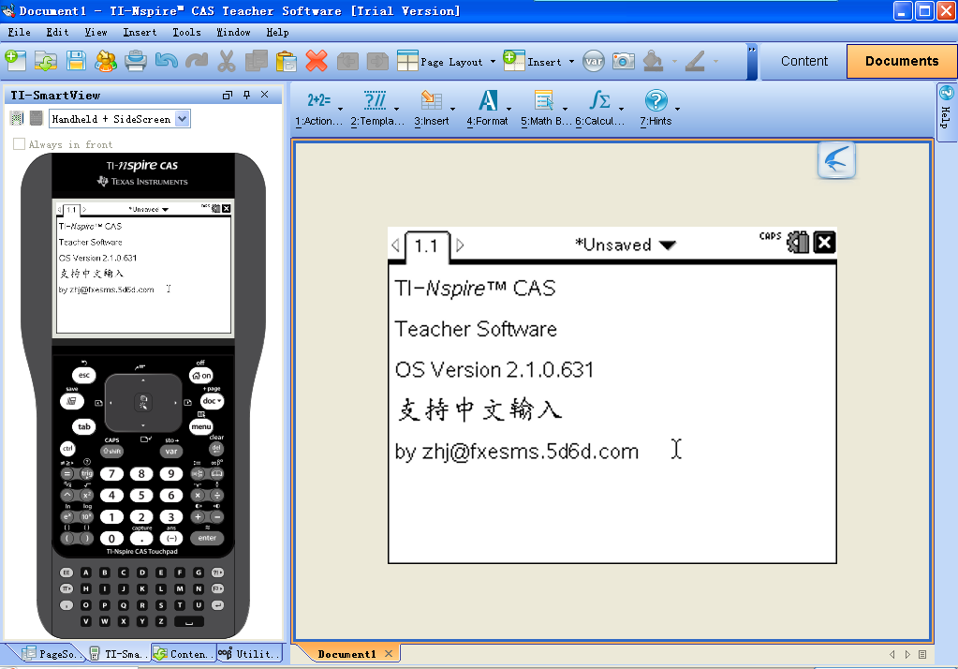958x669 pixels.
Task: Open the Edit menu
Action: click(x=57, y=33)
